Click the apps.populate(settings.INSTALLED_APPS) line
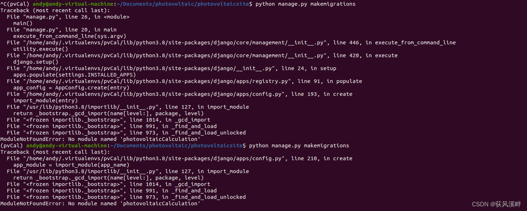The image size is (527, 211). 74,75
